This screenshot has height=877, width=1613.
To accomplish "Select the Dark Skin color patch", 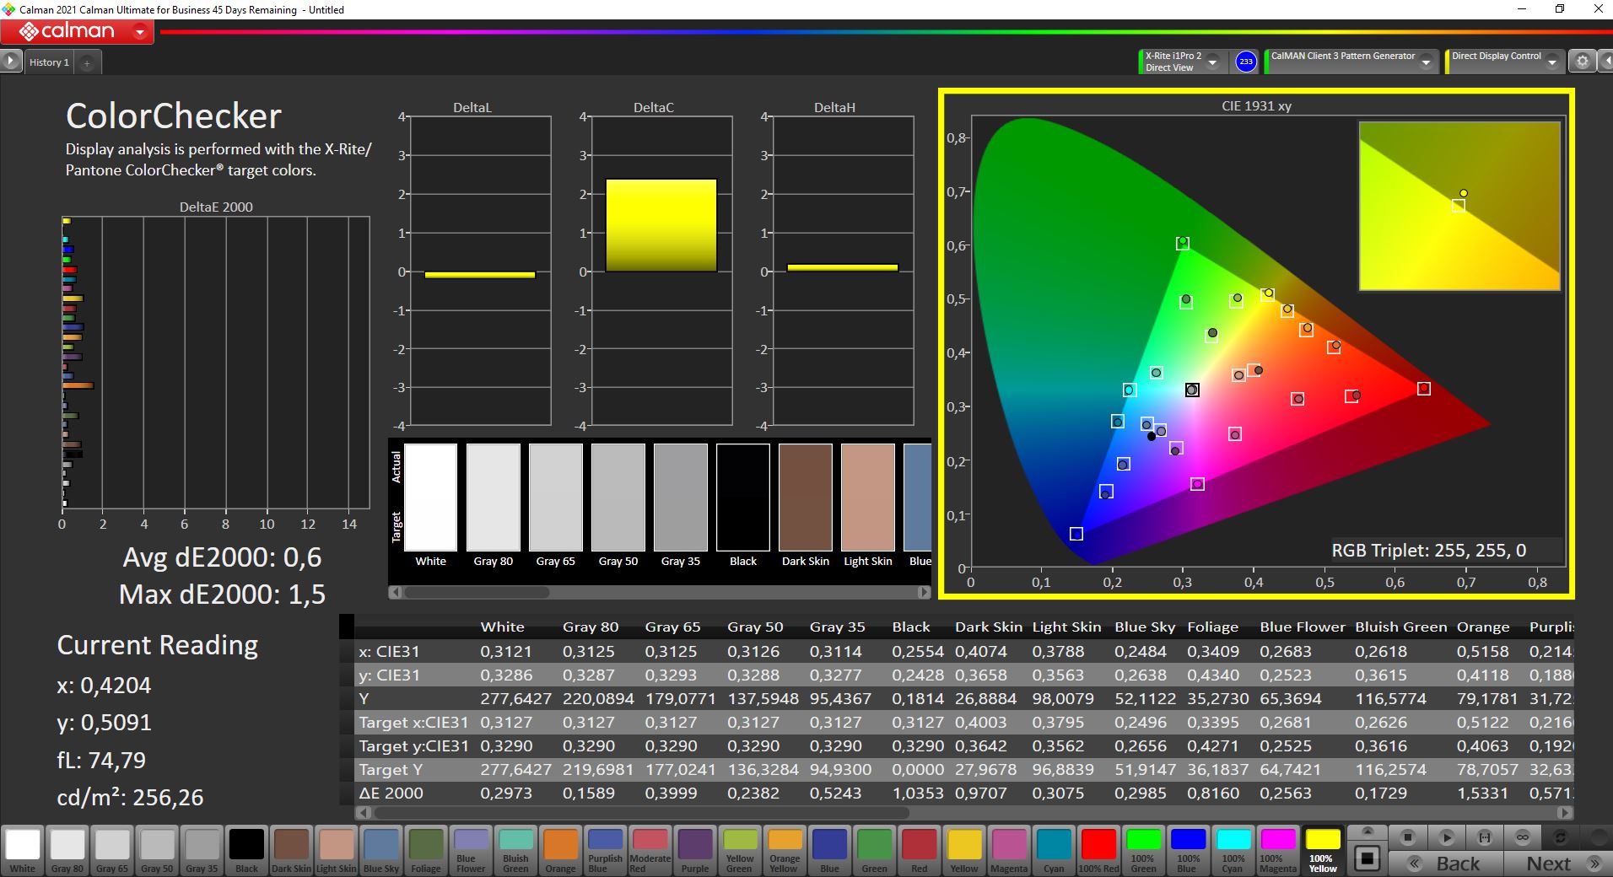I will click(291, 850).
